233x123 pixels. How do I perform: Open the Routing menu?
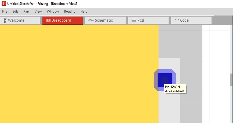(70, 11)
